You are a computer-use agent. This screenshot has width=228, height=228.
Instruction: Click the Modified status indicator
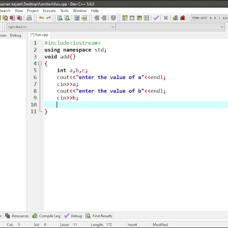tap(160, 225)
